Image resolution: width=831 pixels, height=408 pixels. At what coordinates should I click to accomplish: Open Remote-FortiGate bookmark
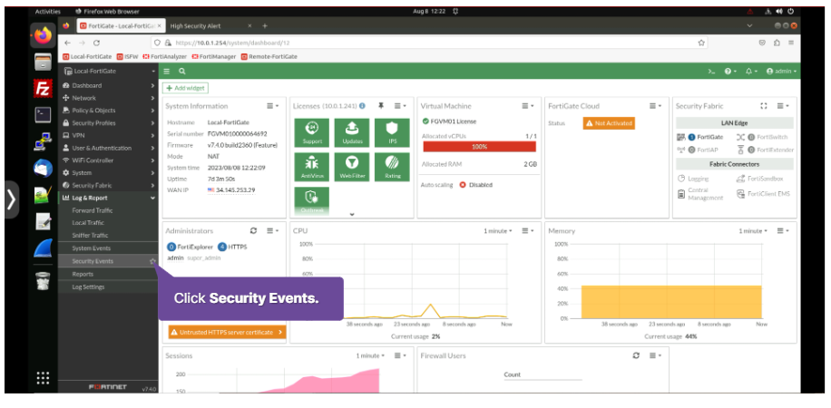(269, 56)
